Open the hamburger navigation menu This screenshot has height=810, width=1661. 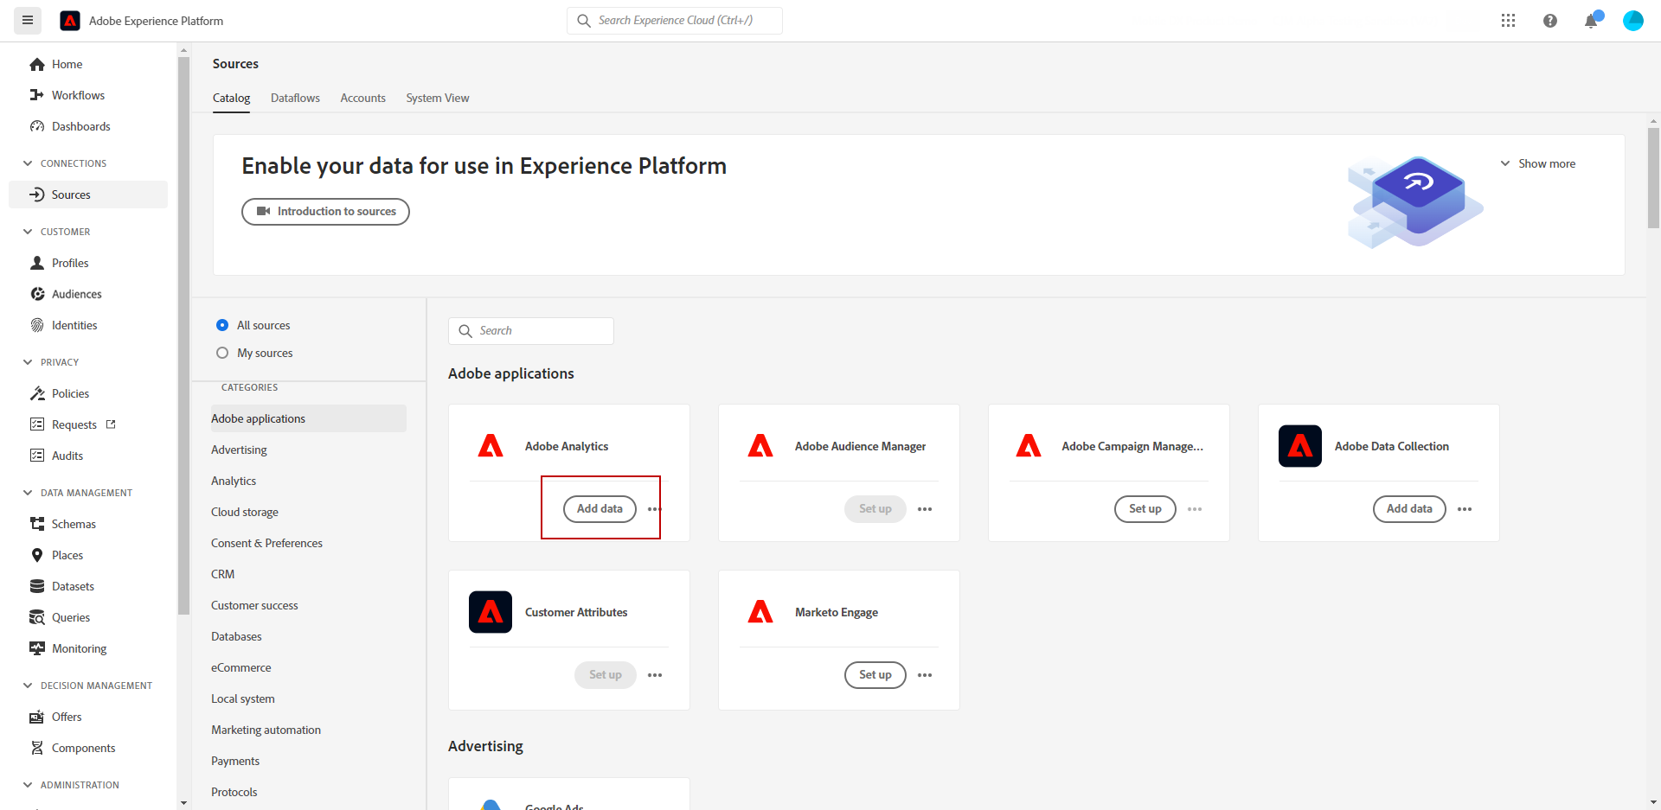pyautogui.click(x=28, y=20)
